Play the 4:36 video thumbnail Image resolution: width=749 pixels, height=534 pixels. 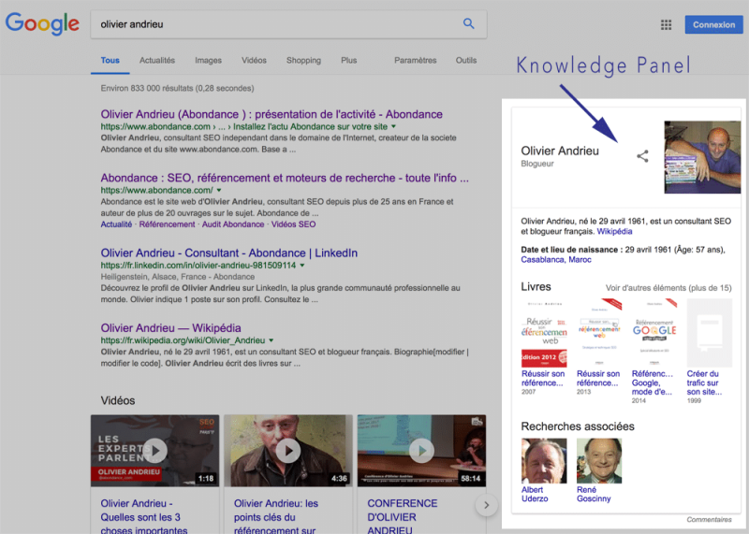point(288,451)
